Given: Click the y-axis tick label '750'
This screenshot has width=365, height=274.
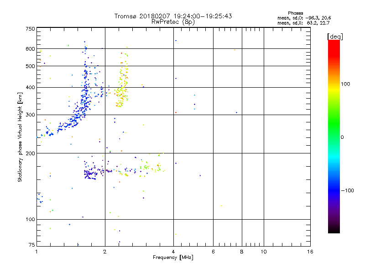Looking at the screenshot, I should (x=30, y=29).
